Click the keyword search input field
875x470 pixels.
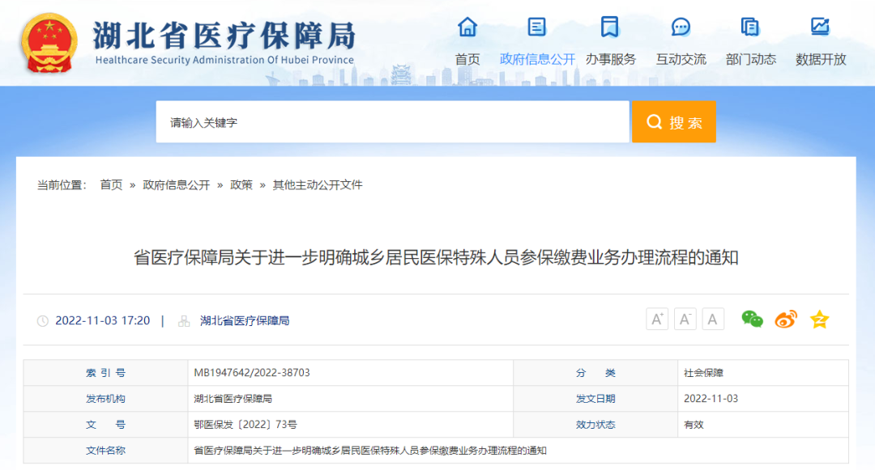tap(392, 122)
